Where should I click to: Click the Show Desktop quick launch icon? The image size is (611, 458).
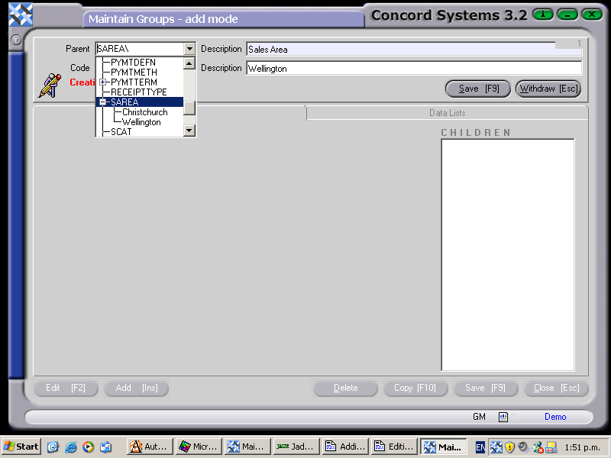pyautogui.click(x=53, y=447)
